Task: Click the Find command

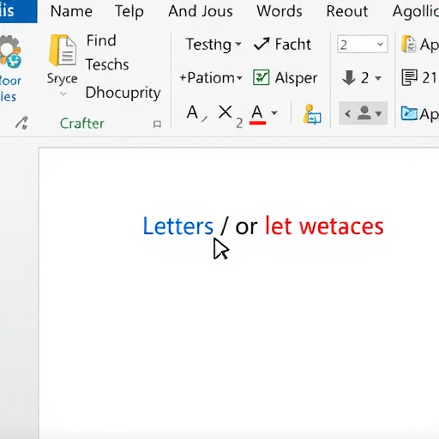Action: point(101,40)
